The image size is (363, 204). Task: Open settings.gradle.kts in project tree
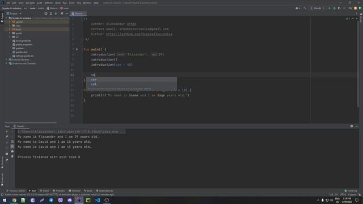[23, 56]
